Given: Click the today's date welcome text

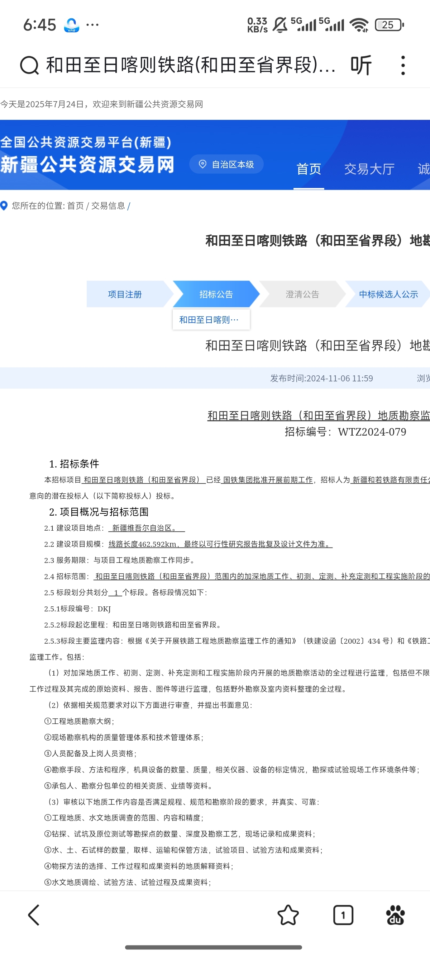Looking at the screenshot, I should [x=102, y=104].
